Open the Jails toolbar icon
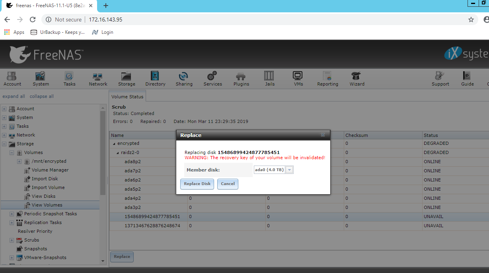 (x=269, y=79)
